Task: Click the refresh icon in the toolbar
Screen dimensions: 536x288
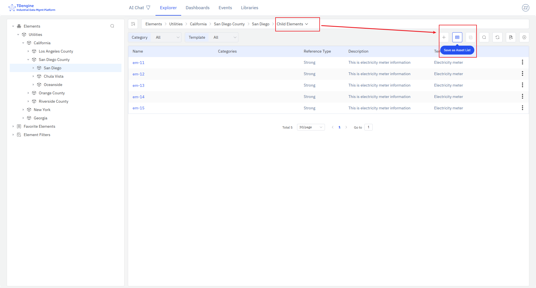Action: pyautogui.click(x=497, y=37)
